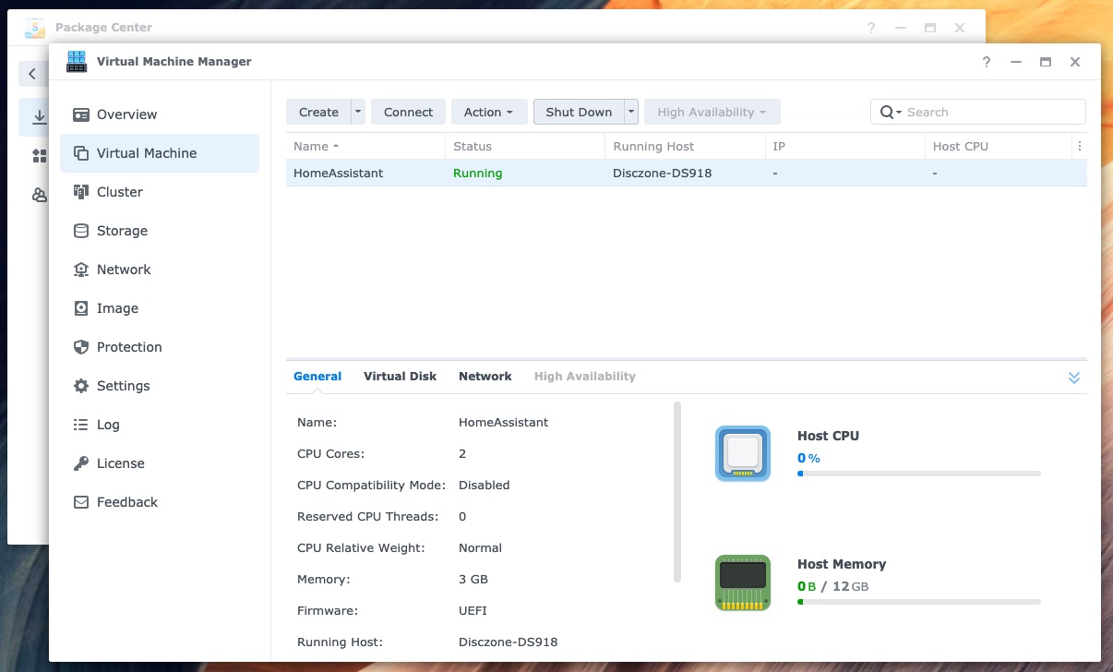Viewport: 1113px width, 672px height.
Task: Go back in the Package Center window
Action: (x=32, y=74)
